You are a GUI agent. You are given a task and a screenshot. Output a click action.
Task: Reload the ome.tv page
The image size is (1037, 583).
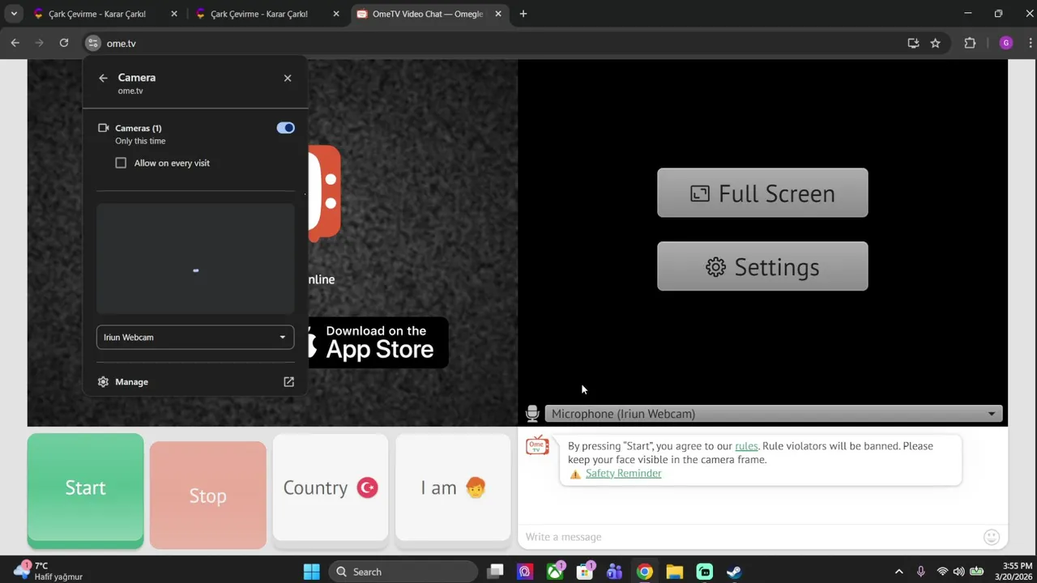pyautogui.click(x=64, y=43)
